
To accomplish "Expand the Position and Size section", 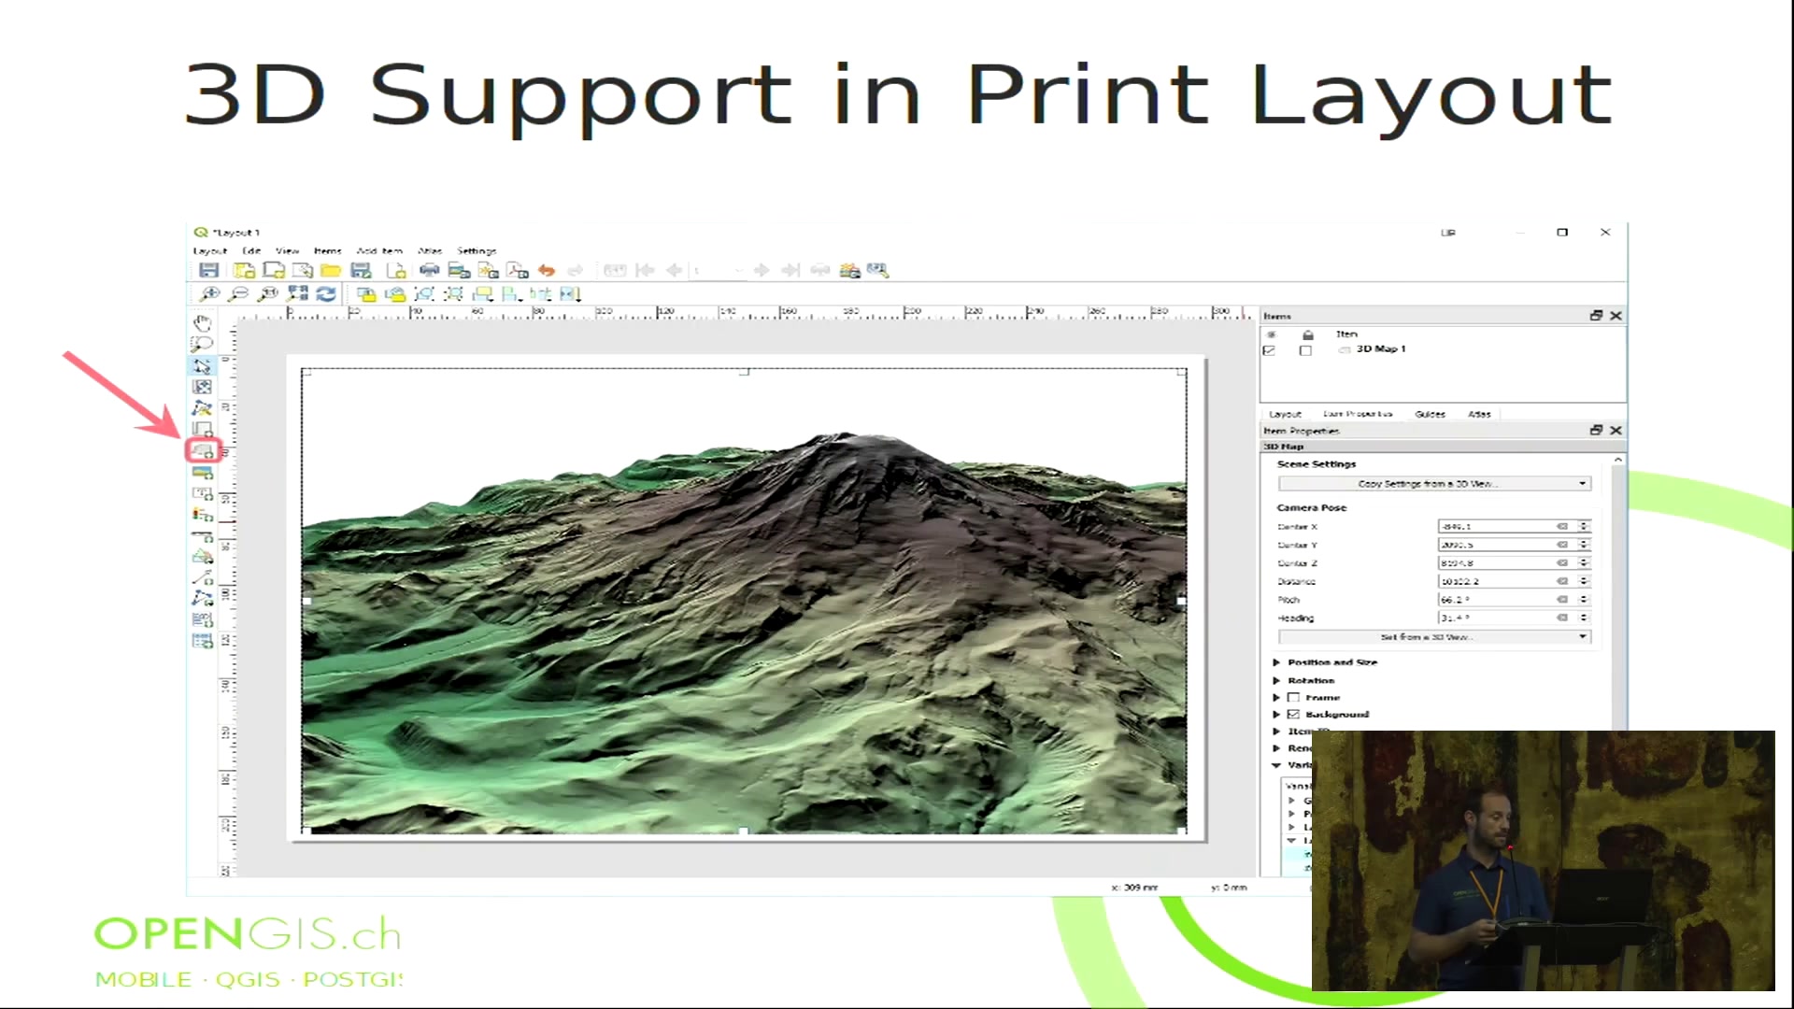I will pos(1276,662).
